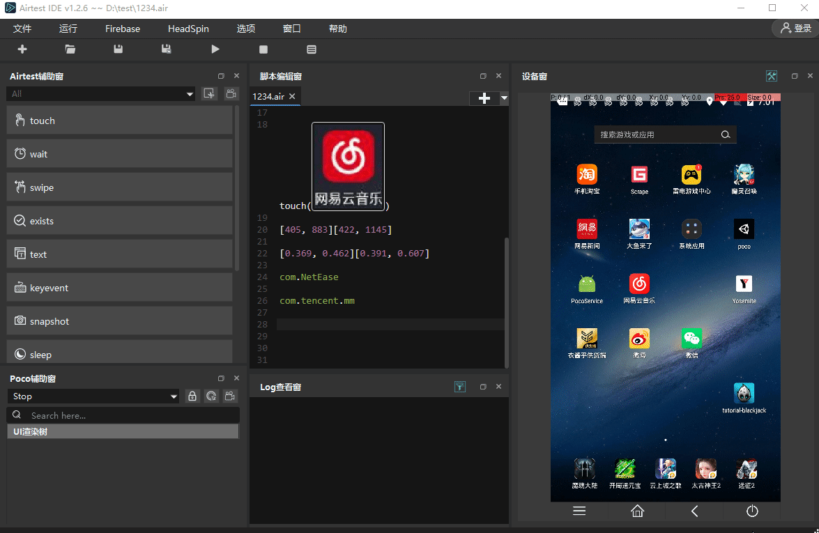Click the script editor vertical scrollbar
This screenshot has height=533, width=819.
point(506,303)
